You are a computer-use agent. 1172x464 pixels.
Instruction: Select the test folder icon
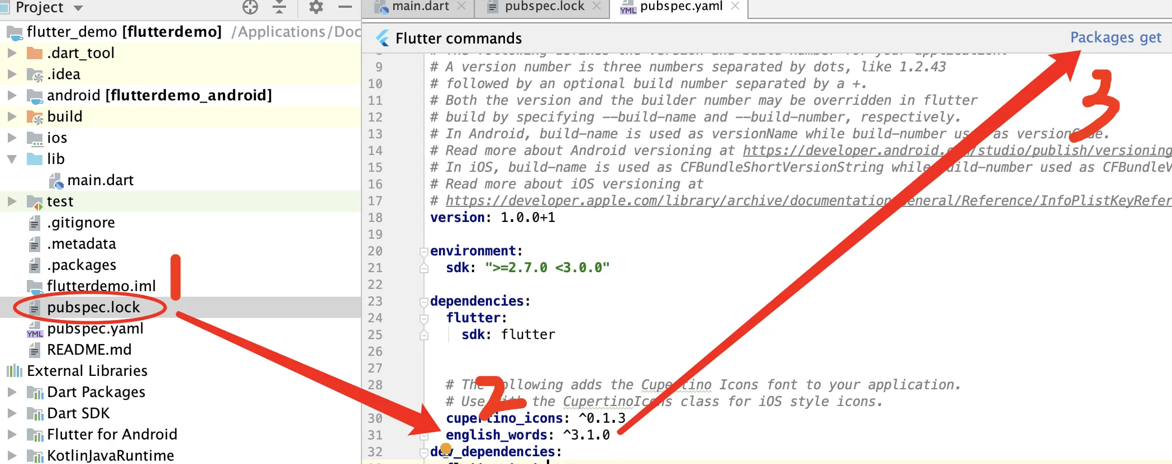(x=35, y=202)
